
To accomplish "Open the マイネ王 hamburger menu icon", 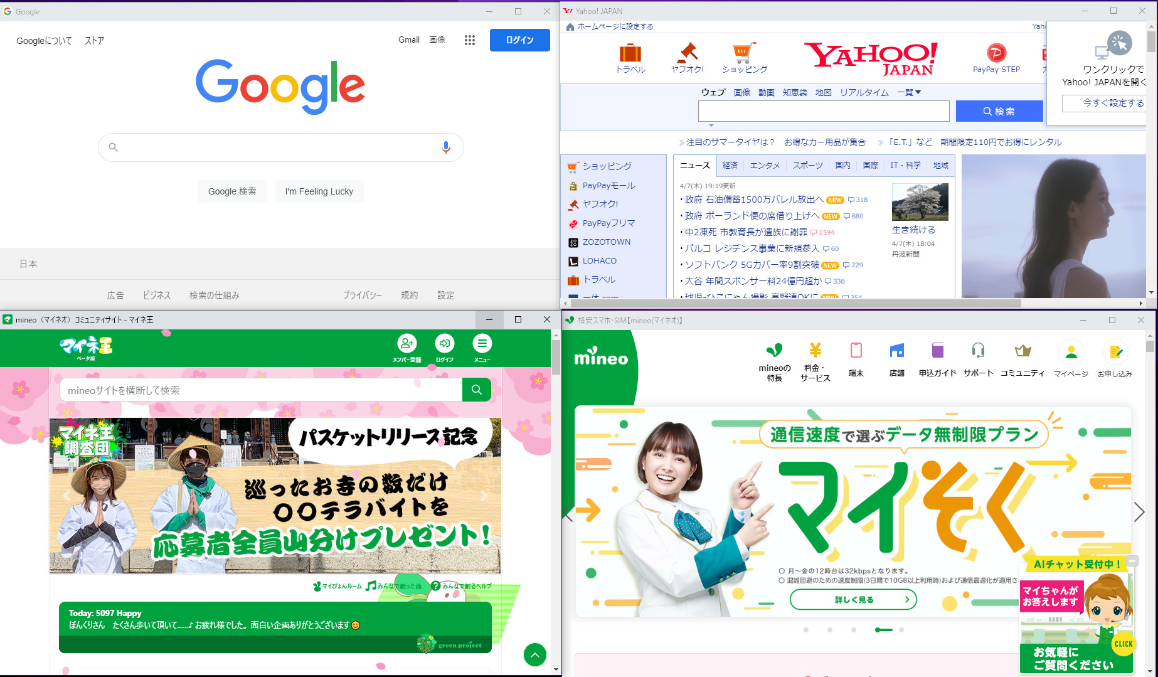I will click(x=482, y=344).
